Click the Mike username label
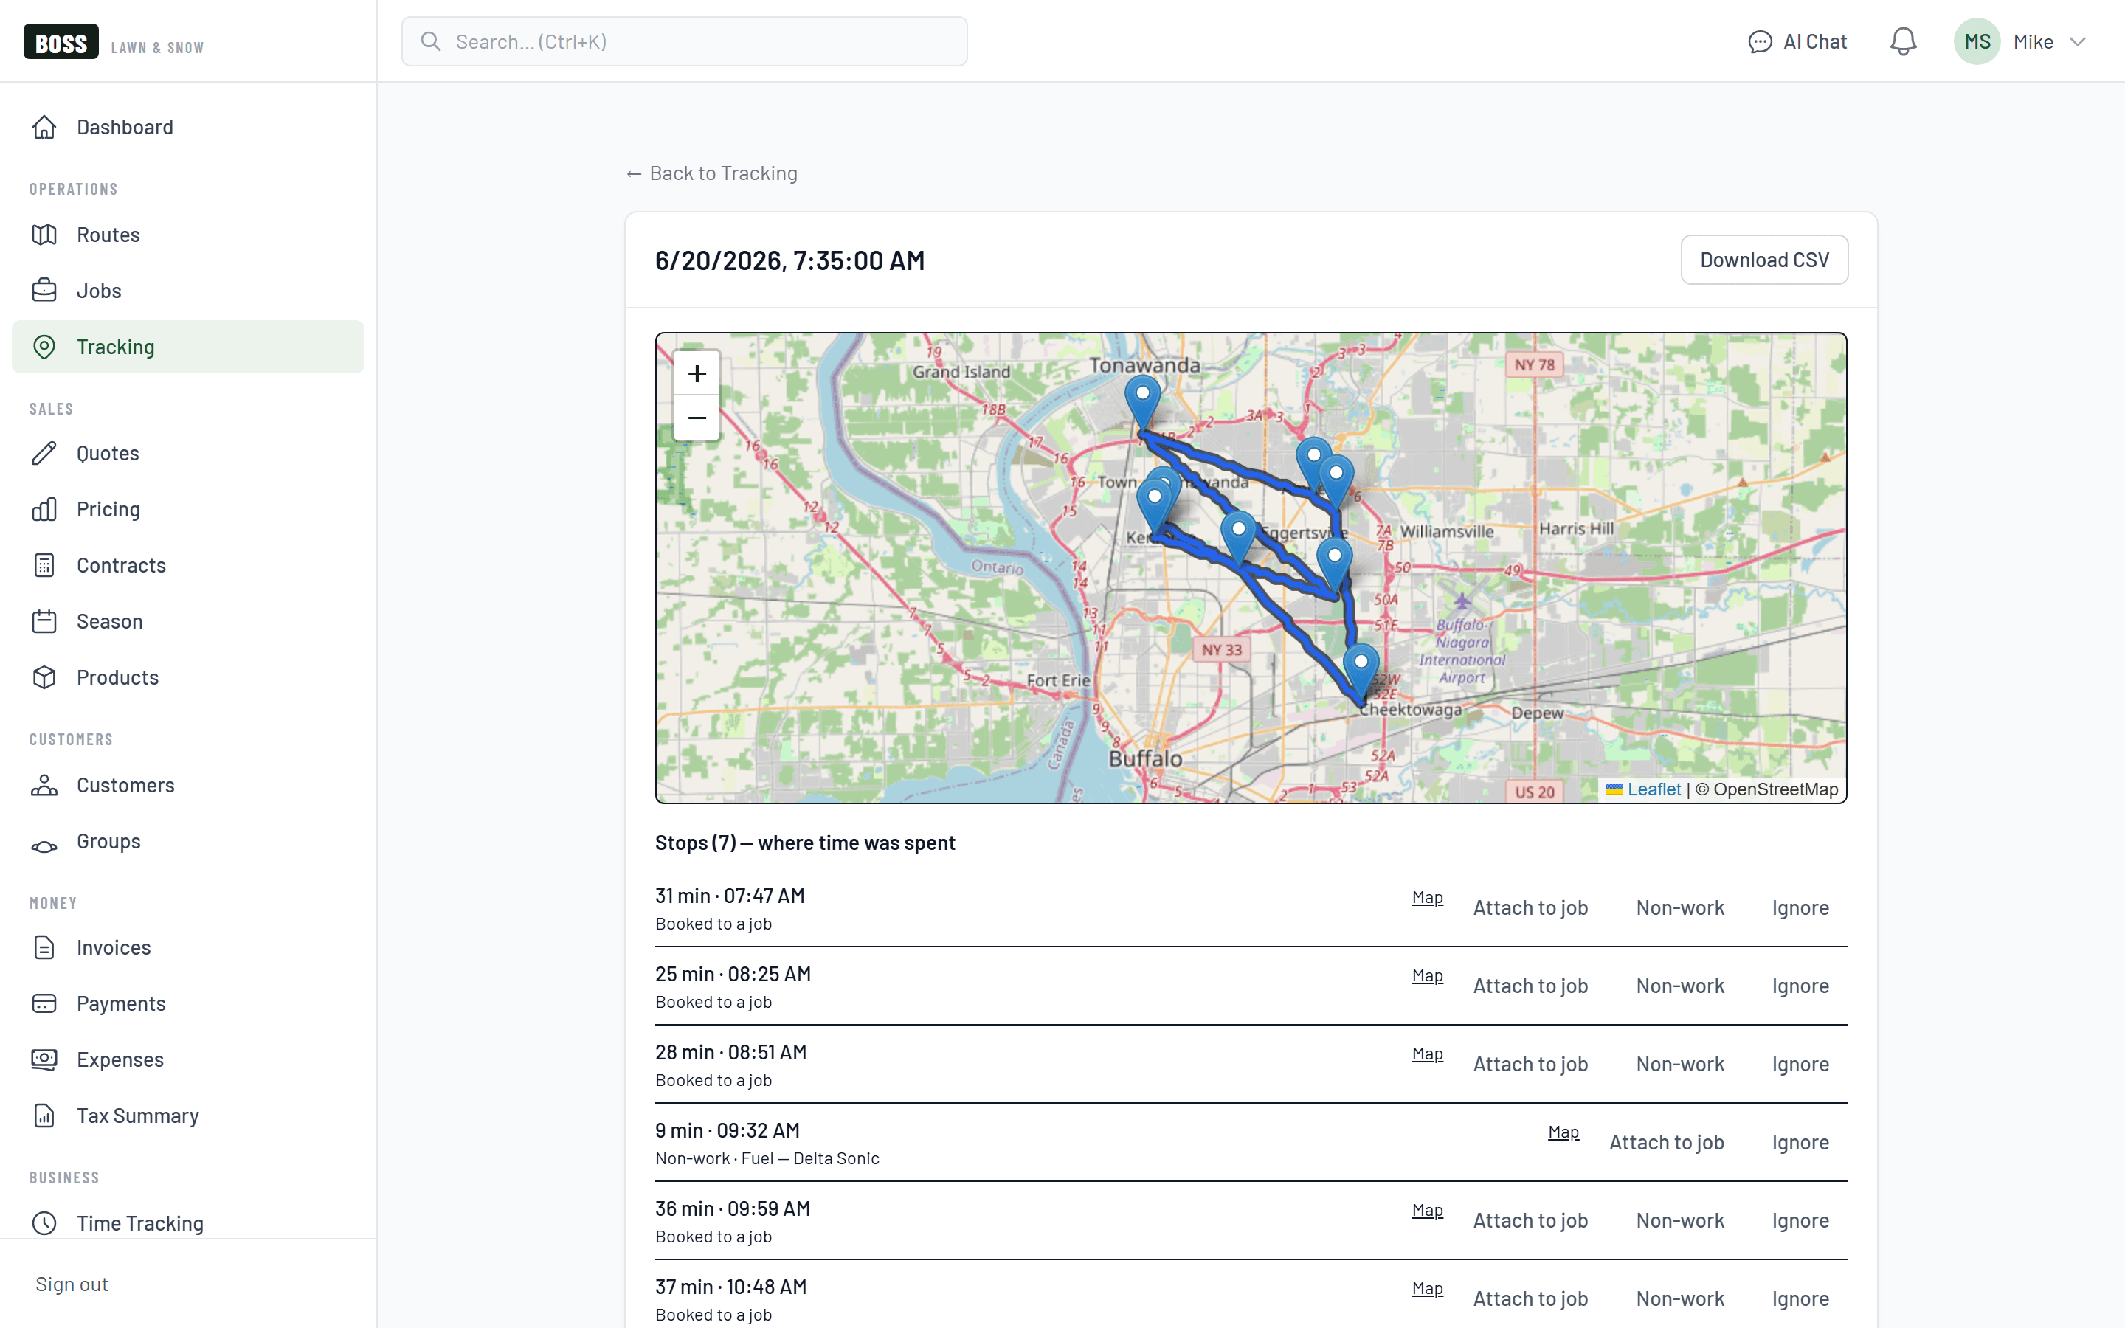This screenshot has height=1328, width=2125. click(x=2033, y=42)
